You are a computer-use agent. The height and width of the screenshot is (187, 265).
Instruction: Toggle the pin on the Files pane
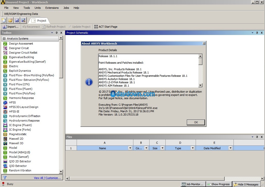[x=257, y=137]
